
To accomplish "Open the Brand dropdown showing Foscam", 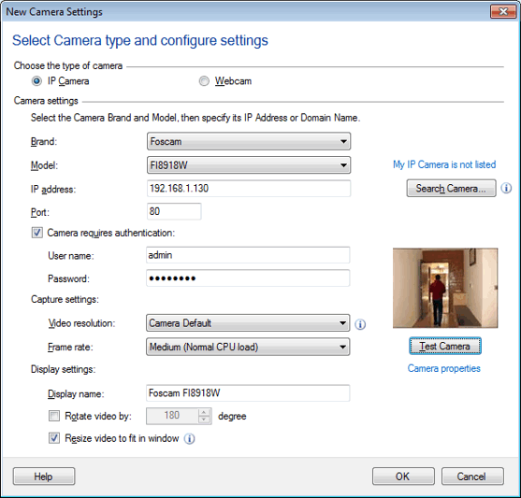I will point(249,141).
